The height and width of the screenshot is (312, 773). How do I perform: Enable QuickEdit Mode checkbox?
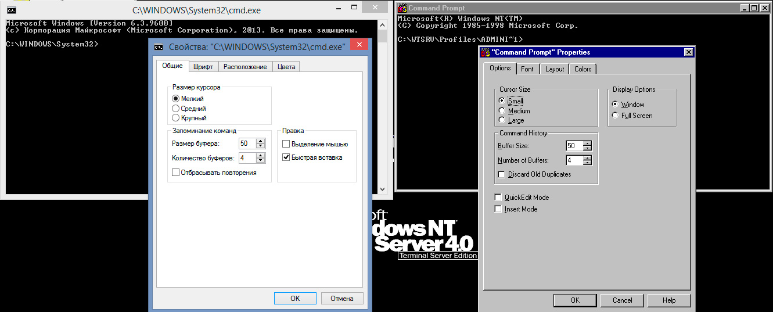click(498, 198)
